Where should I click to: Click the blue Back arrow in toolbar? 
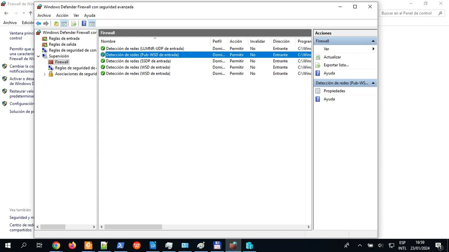39,23
